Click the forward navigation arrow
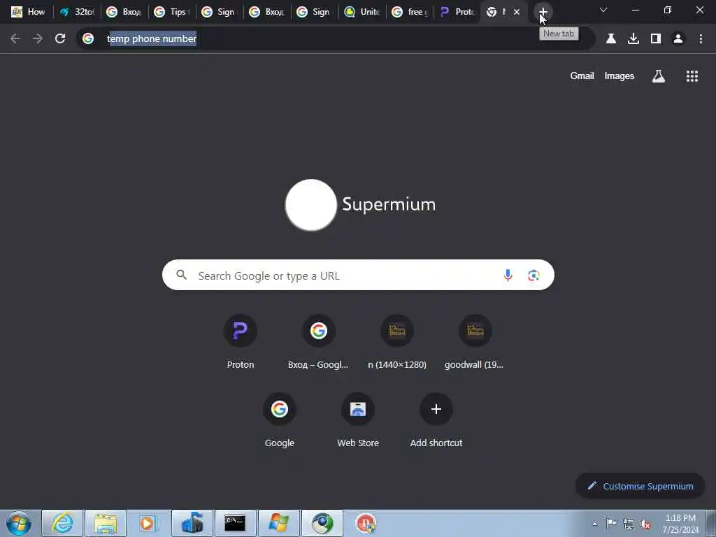Screen dimensions: 716x537 (38, 39)
